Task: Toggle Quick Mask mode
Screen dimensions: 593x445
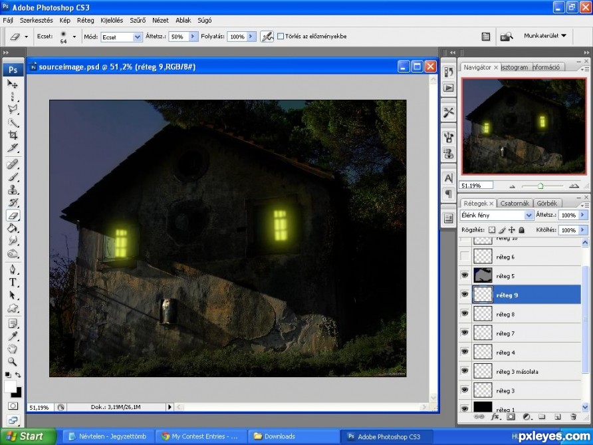Action: click(13, 406)
